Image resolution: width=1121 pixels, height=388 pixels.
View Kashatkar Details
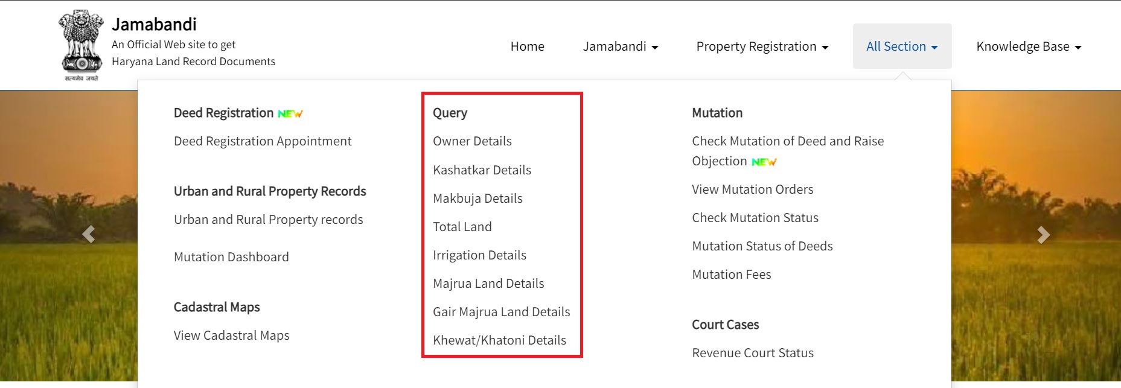tap(482, 170)
